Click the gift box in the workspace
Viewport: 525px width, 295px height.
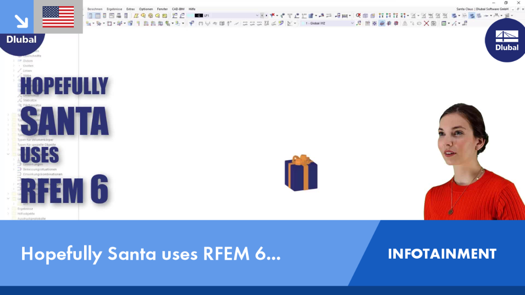[x=301, y=173]
